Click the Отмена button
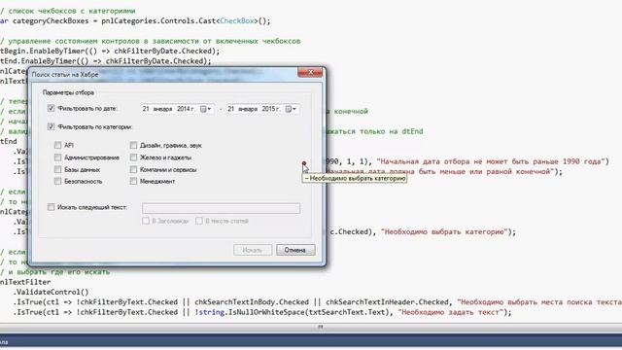Viewport: 622px width, 350px height. 295,250
